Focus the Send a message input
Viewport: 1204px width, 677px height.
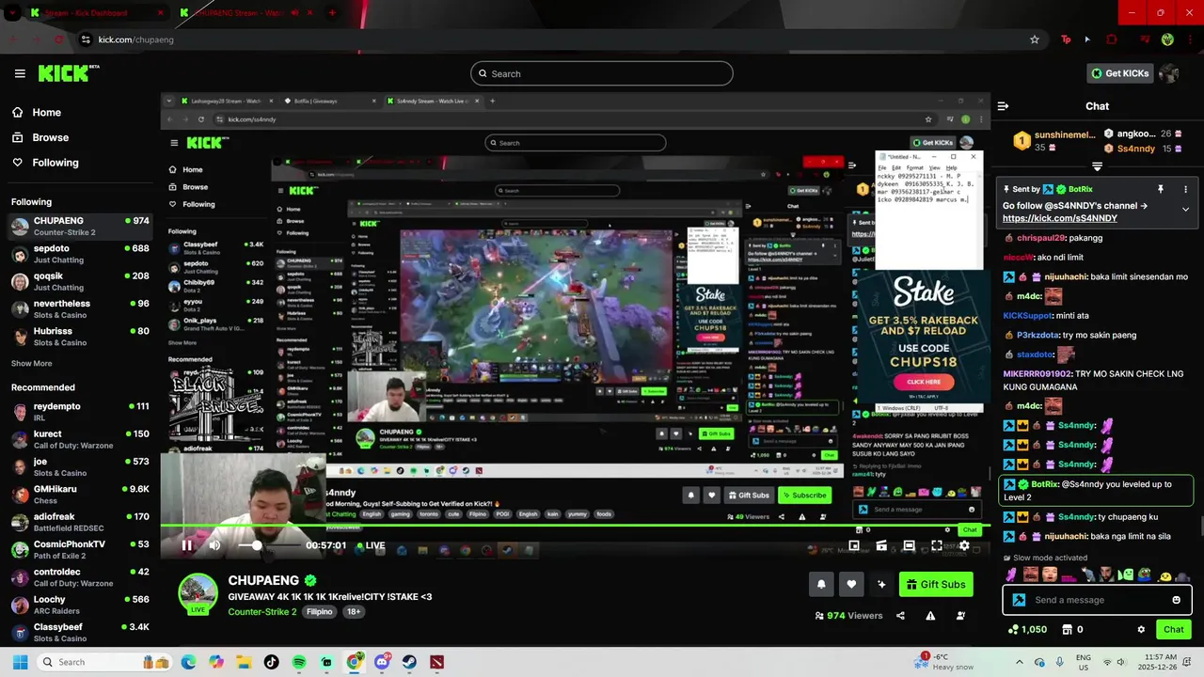tap(1096, 600)
